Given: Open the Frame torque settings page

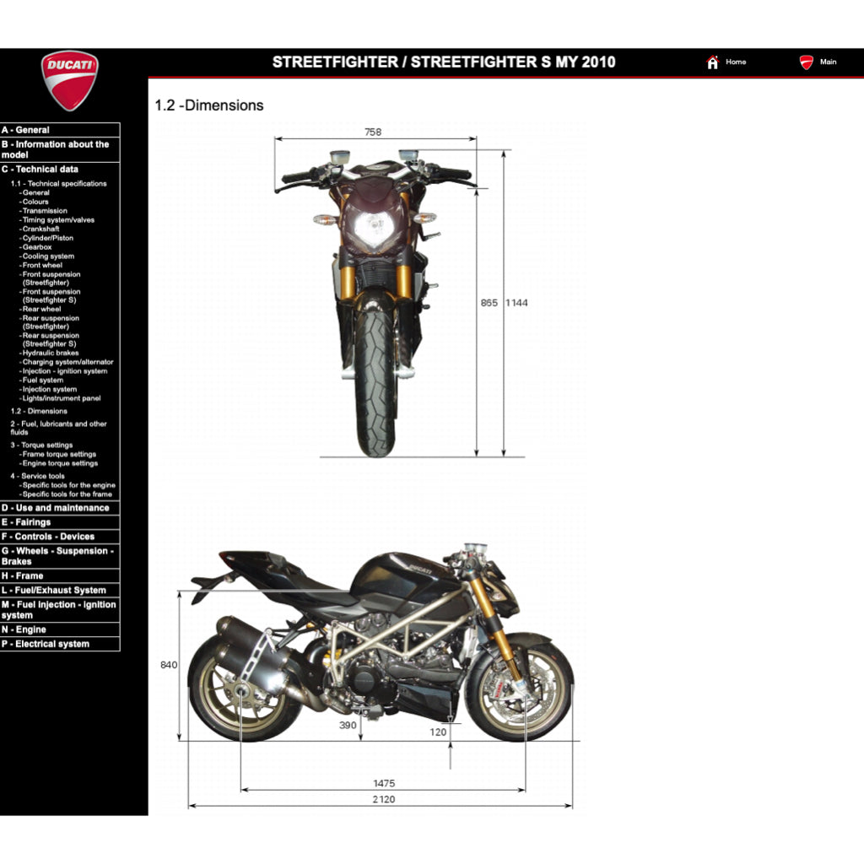Looking at the screenshot, I should (x=57, y=454).
